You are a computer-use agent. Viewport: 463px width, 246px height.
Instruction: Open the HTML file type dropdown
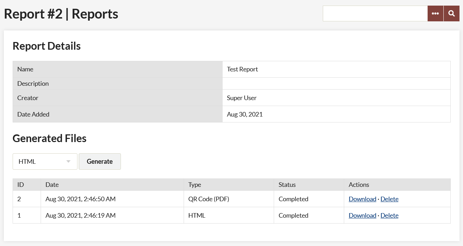coord(45,161)
